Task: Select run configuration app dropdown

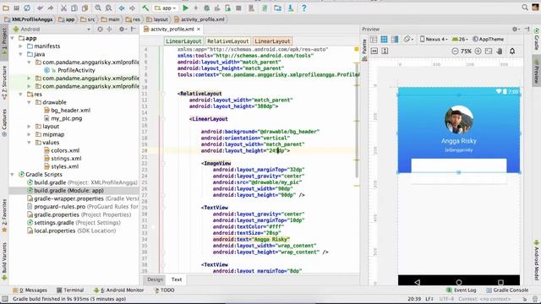Action: pos(166,8)
